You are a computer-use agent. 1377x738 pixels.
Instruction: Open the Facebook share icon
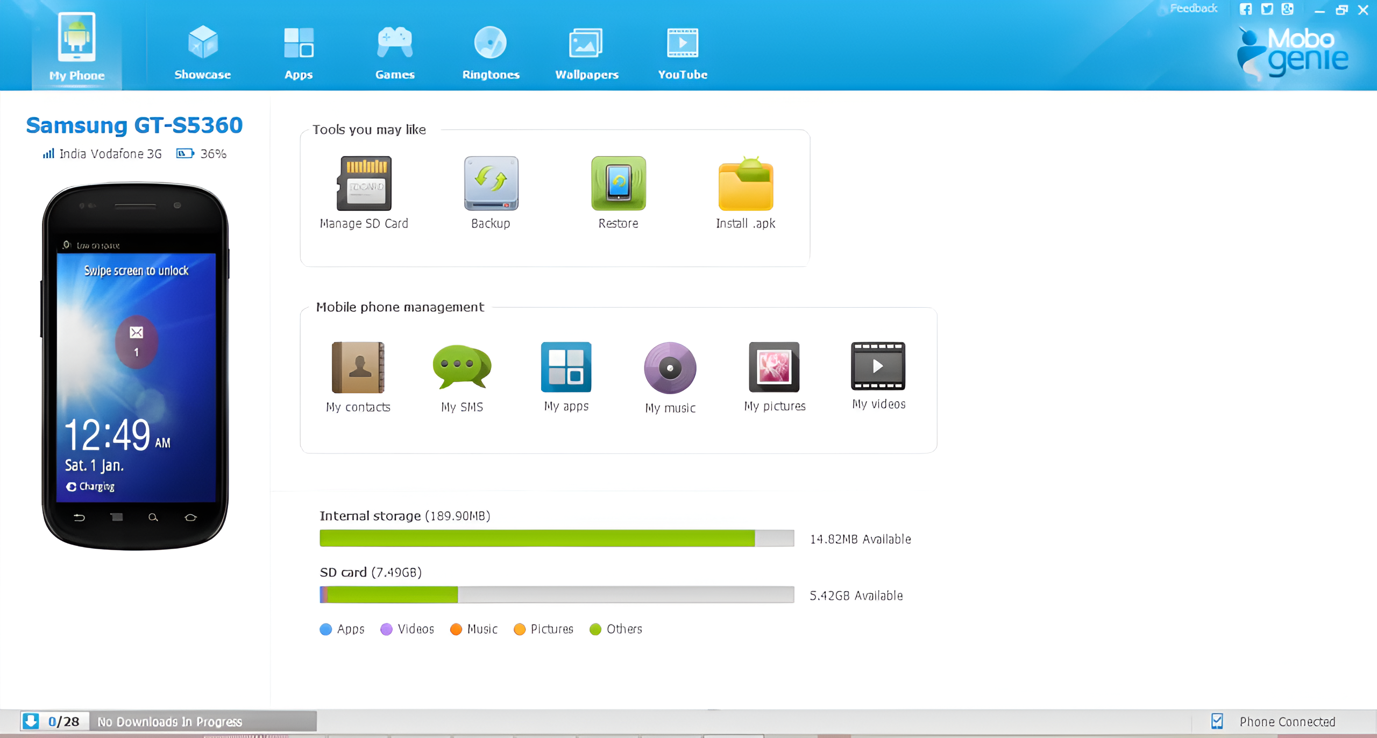tap(1245, 9)
